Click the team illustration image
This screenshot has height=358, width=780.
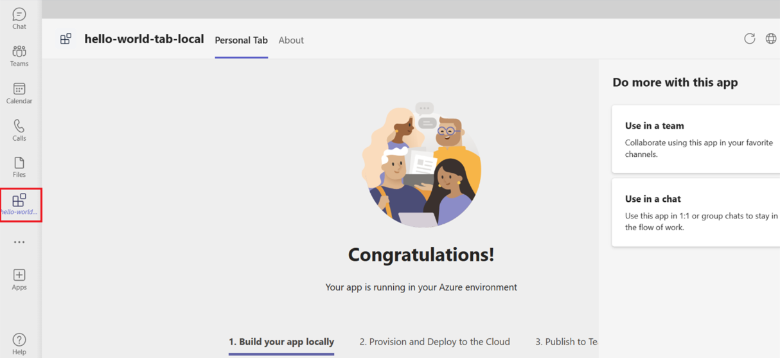click(421, 165)
